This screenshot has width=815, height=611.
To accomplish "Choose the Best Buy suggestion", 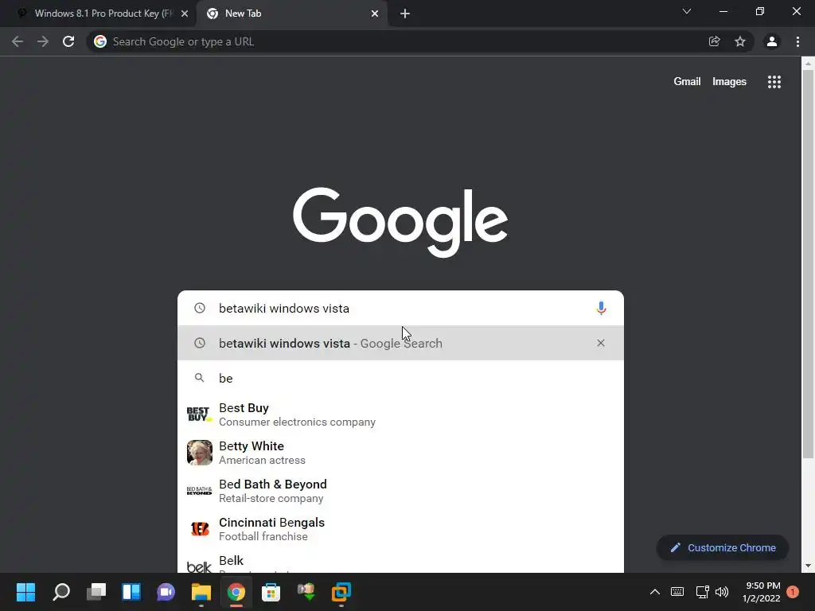I will [400, 414].
